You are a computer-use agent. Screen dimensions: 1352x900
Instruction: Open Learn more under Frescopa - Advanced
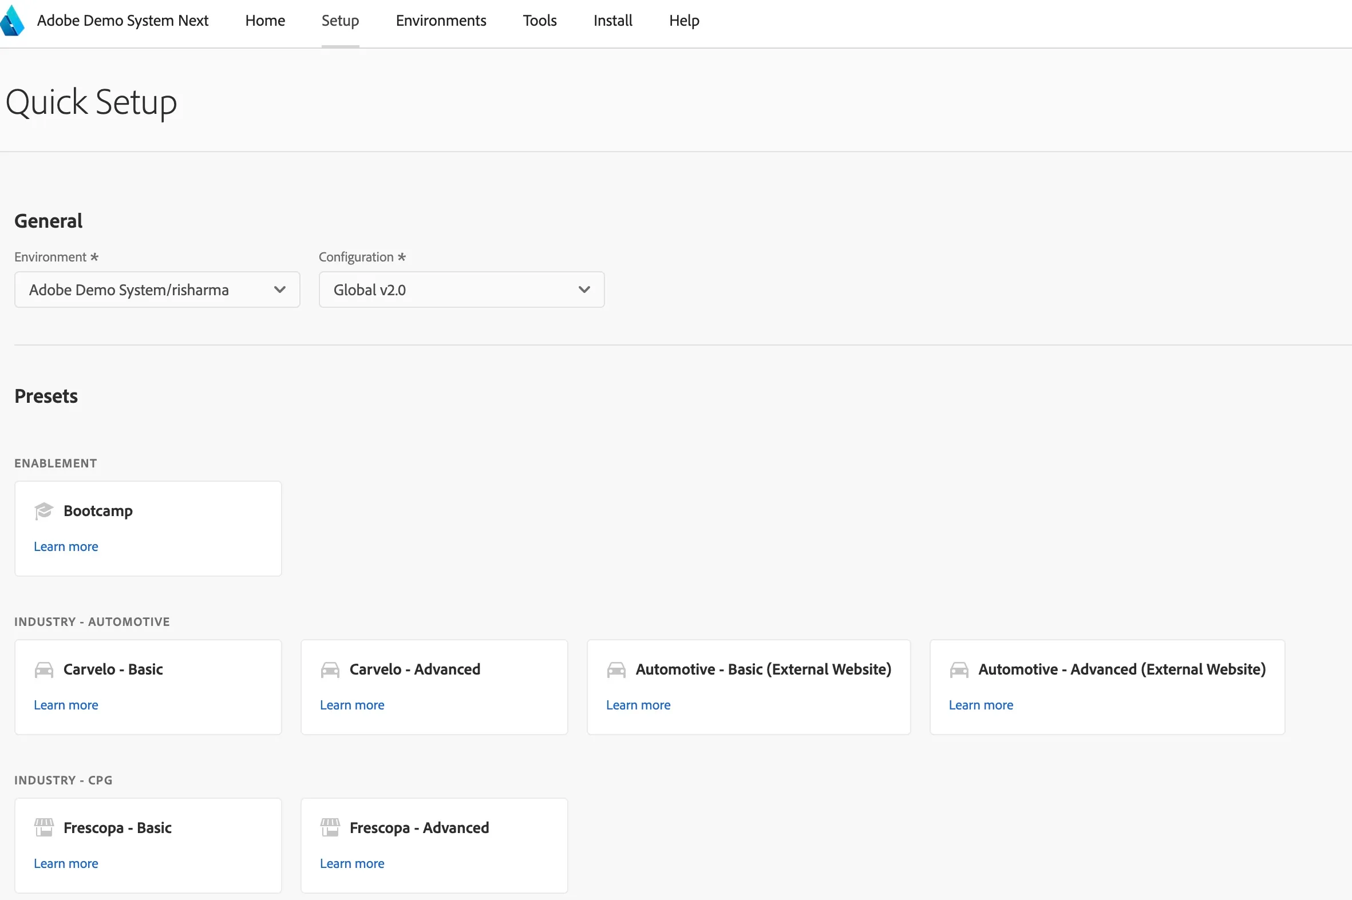coord(352,863)
